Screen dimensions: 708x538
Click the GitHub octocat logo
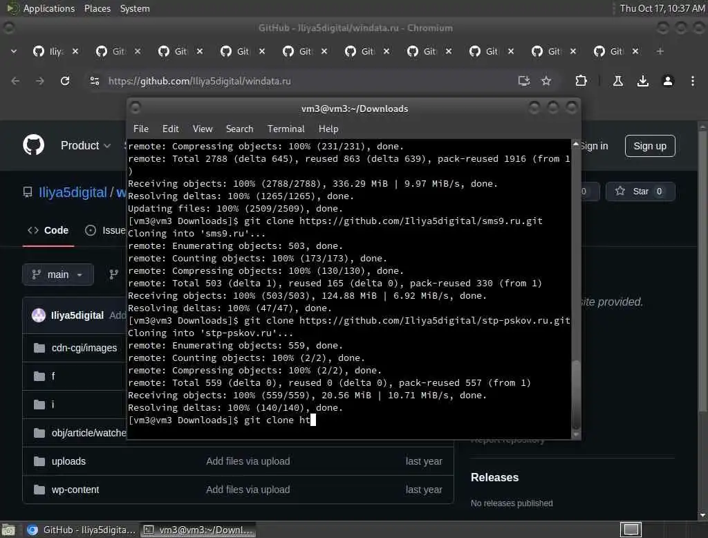point(33,145)
